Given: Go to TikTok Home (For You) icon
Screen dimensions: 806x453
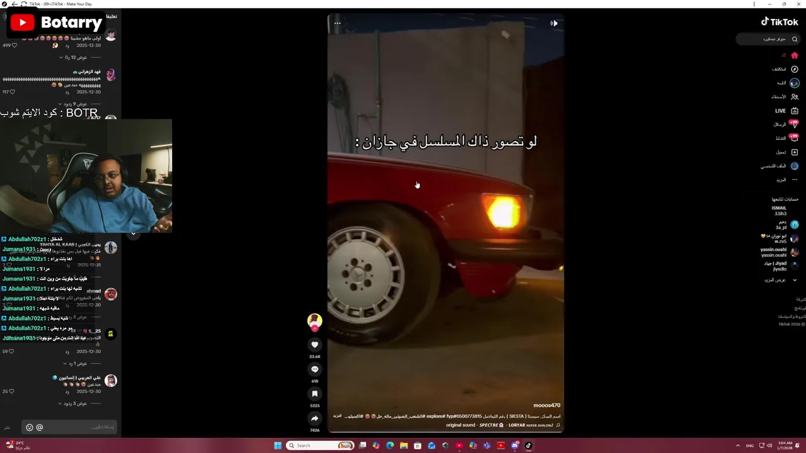Looking at the screenshot, I should click(795, 55).
